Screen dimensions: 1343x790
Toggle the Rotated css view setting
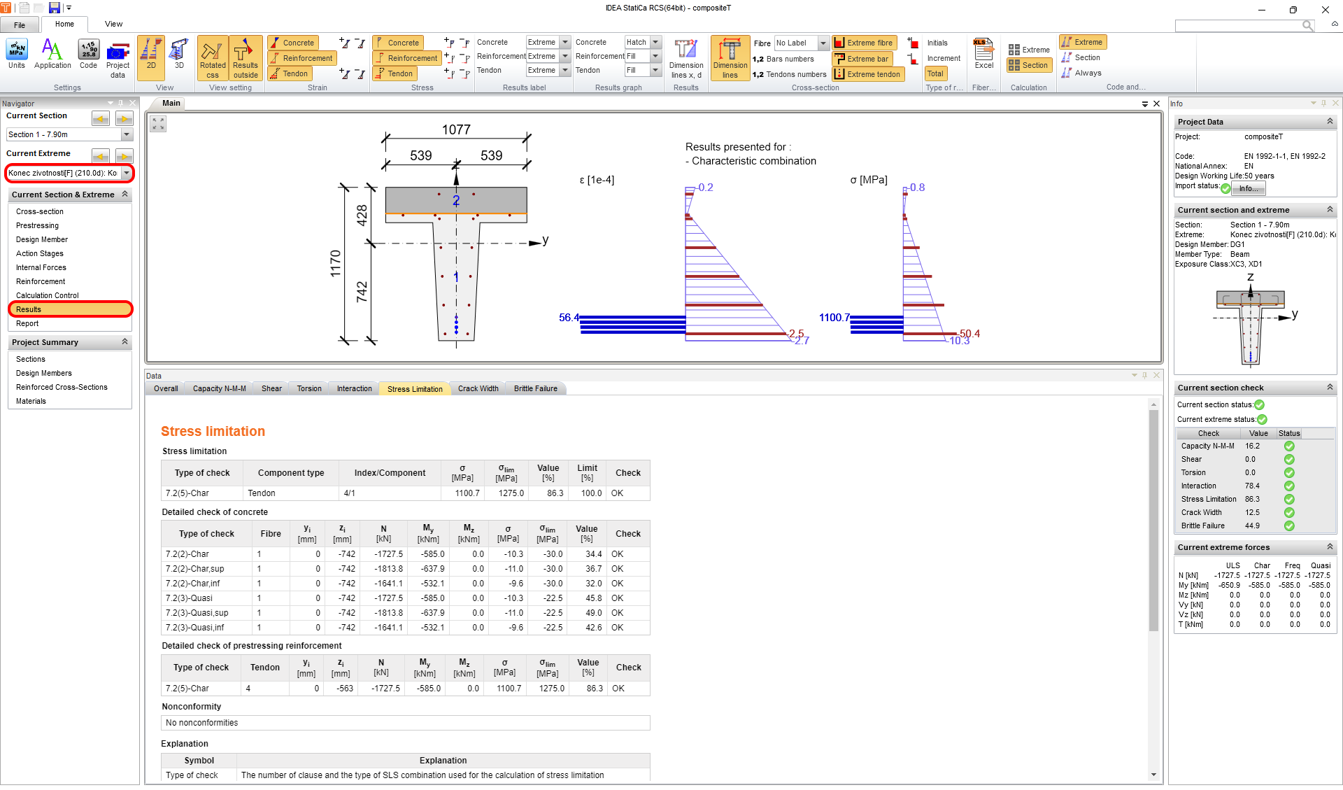tap(213, 59)
